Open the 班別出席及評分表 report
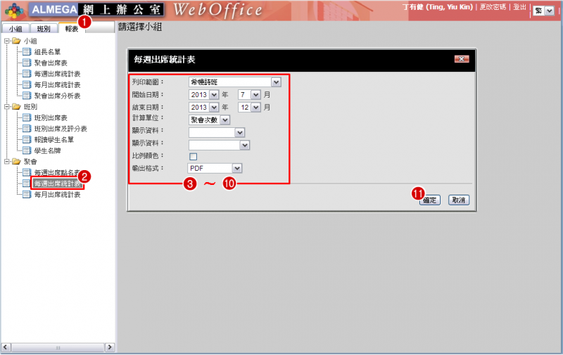The height and width of the screenshot is (355, 563). (61, 129)
